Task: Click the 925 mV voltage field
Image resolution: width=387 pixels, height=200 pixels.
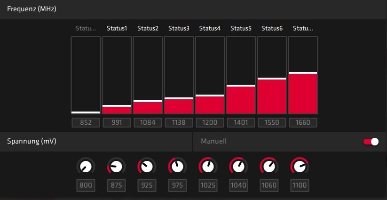Action: coord(147,185)
